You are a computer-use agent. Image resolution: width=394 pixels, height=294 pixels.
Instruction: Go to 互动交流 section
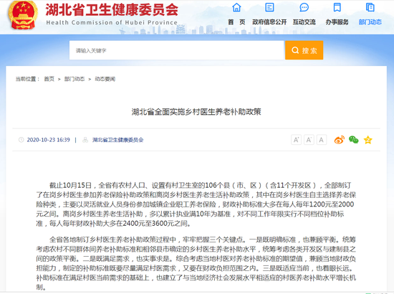(x=304, y=22)
